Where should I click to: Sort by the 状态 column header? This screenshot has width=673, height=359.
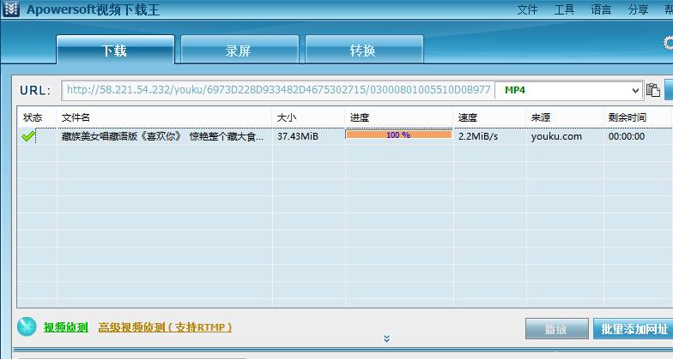pos(36,117)
